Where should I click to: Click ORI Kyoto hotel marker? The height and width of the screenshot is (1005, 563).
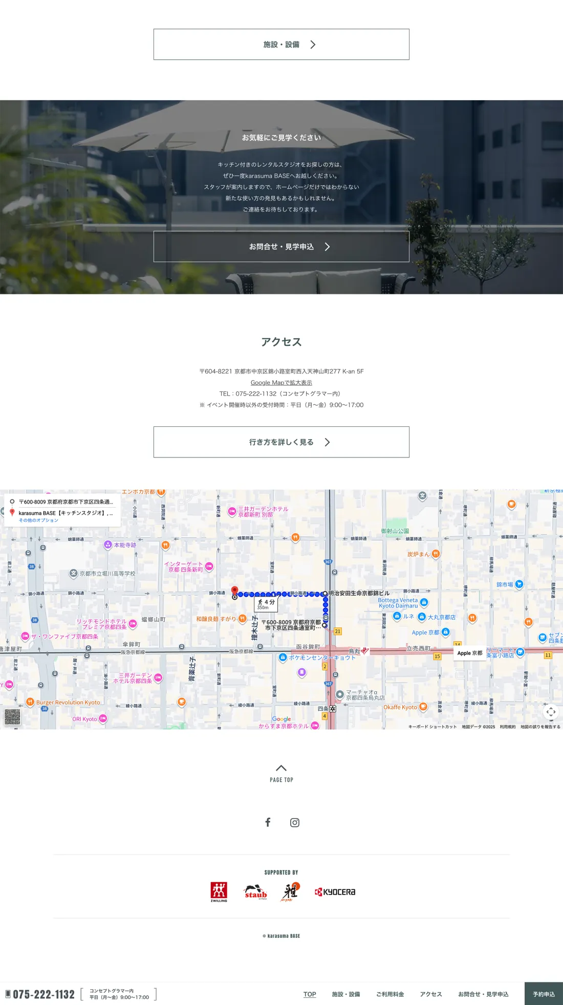102,719
